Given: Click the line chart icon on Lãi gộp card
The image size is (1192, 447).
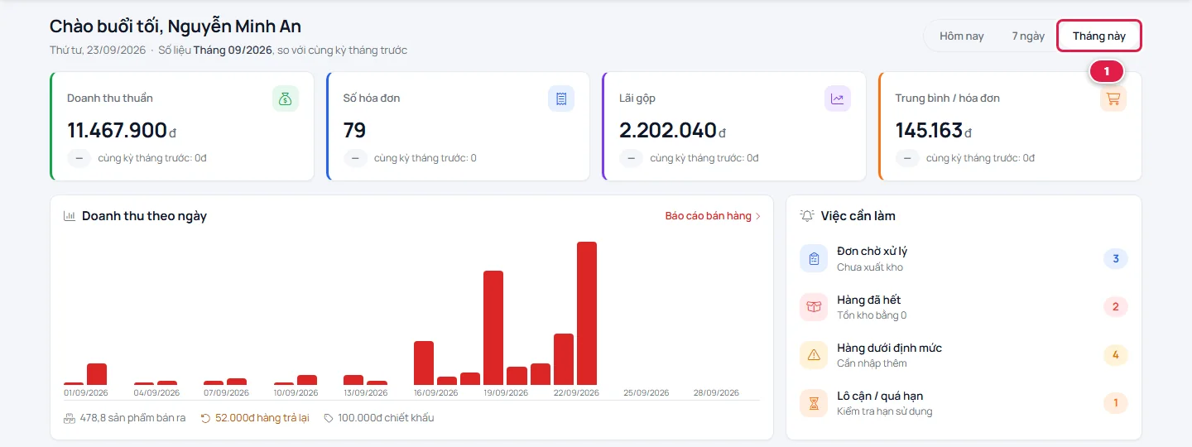Looking at the screenshot, I should pos(838,99).
